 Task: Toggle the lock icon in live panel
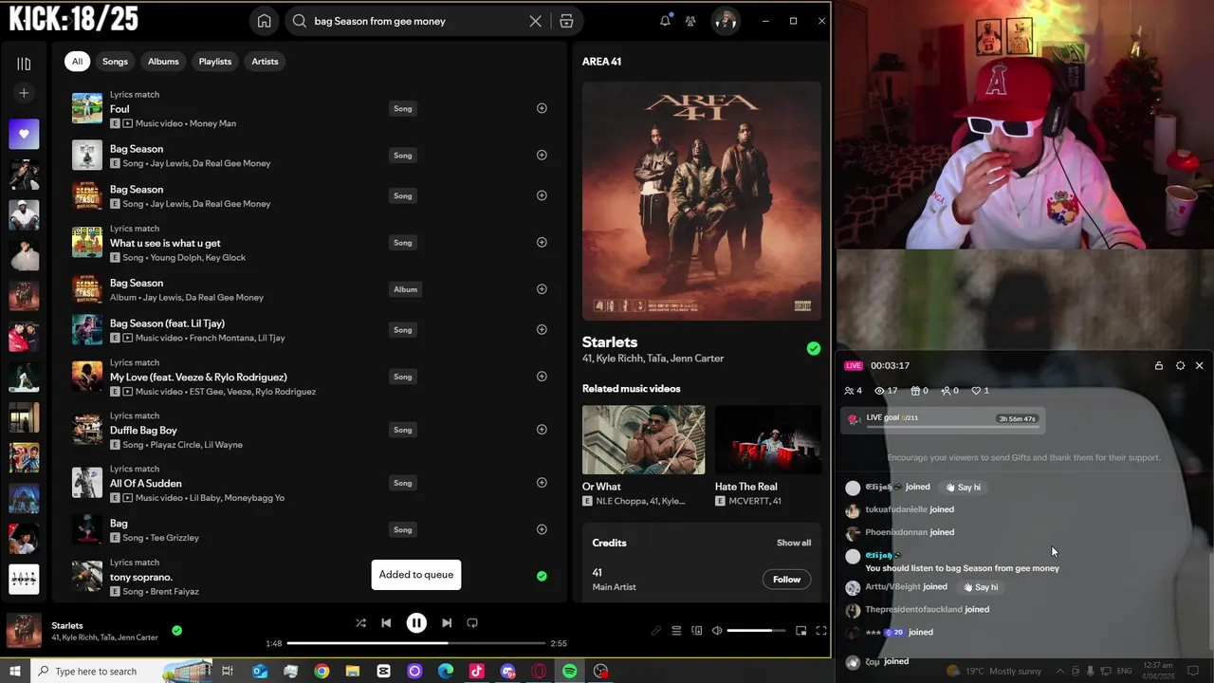[x=1159, y=366]
